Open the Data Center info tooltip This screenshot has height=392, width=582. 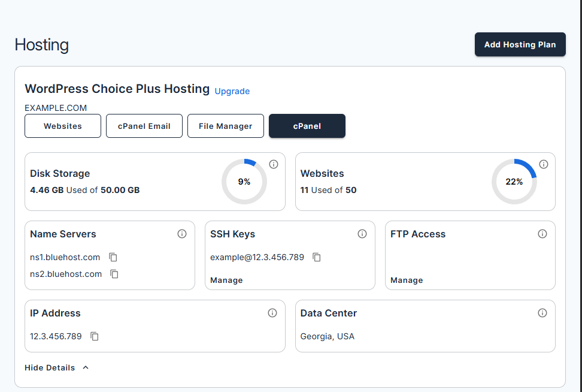(x=542, y=313)
